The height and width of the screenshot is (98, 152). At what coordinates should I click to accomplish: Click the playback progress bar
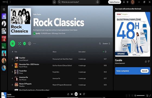point(76,98)
